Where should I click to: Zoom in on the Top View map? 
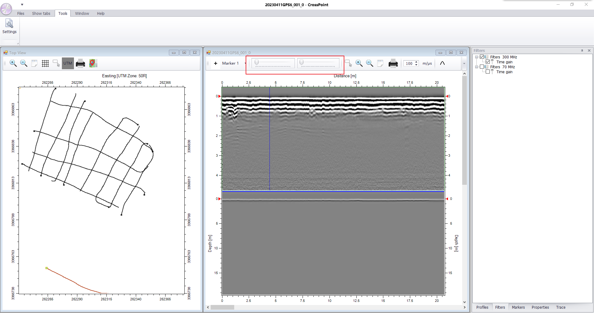(x=13, y=63)
